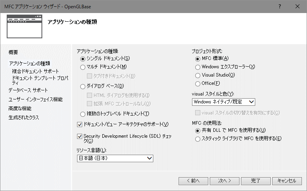Select Windows エクスプローラー project style
This screenshot has width=307, height=191.
click(x=198, y=67)
